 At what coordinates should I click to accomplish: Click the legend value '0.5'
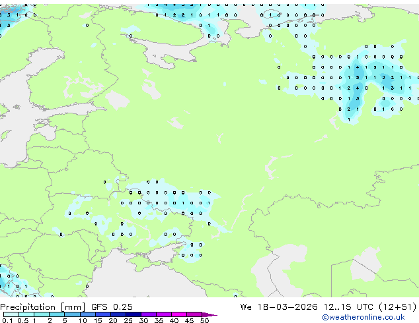pos(22,320)
